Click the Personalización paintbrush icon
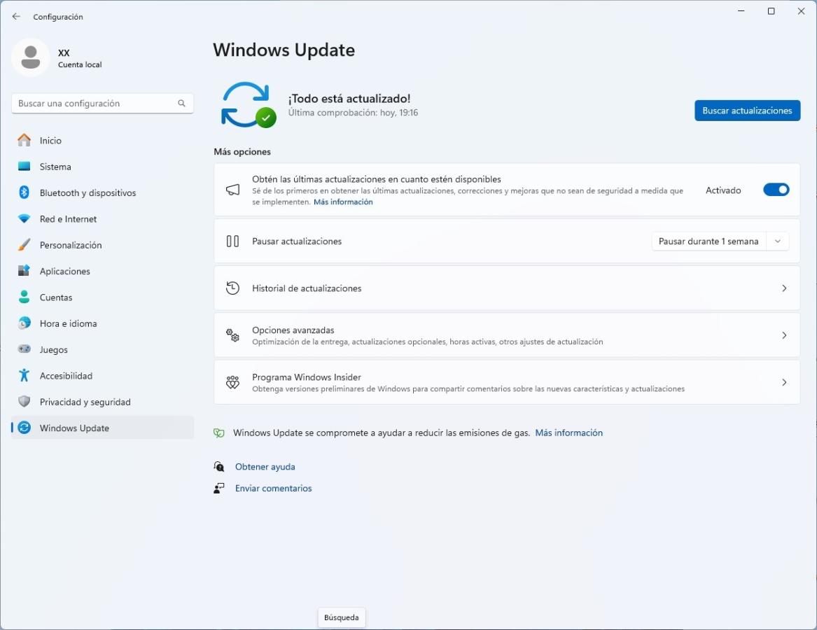 (x=24, y=245)
